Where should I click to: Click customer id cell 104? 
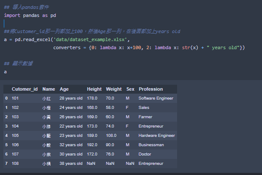(15, 126)
